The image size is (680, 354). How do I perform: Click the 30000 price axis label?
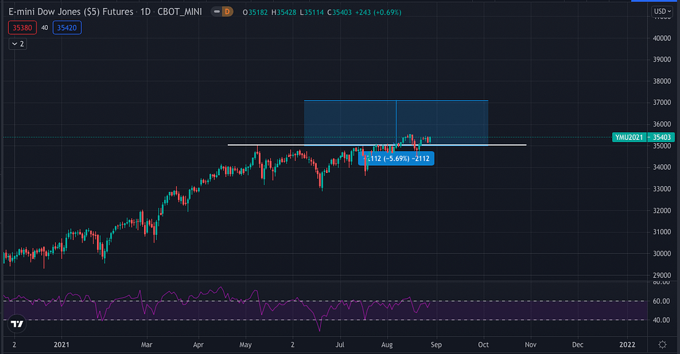point(662,254)
